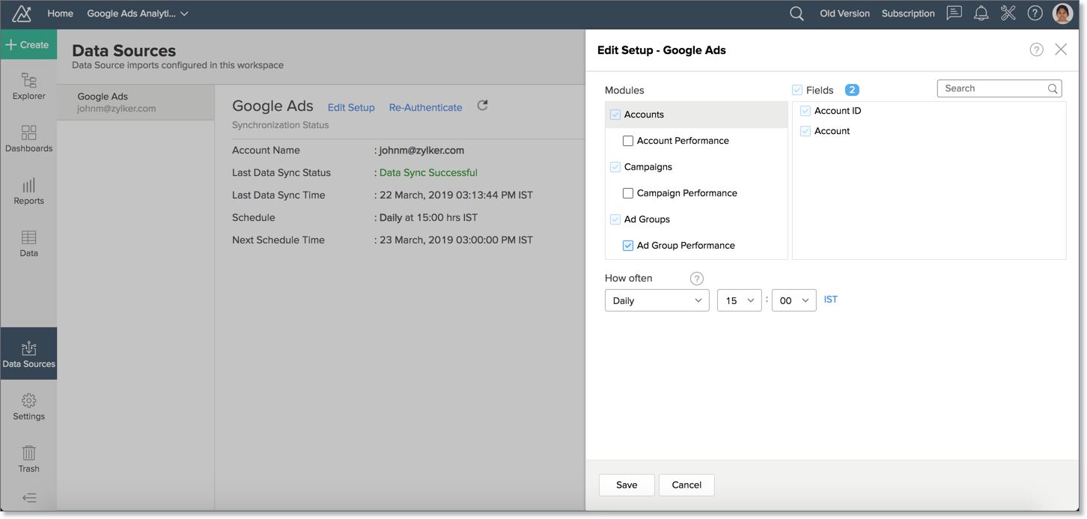Close the Edit Setup panel
Screen dimensions: 1087x519
[x=1061, y=49]
